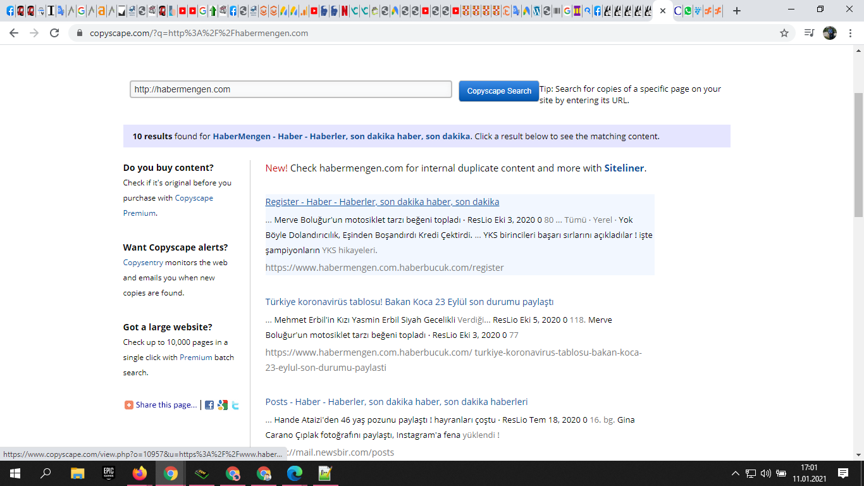Open Windows notification center
This screenshot has height=486, width=864.
point(843,473)
